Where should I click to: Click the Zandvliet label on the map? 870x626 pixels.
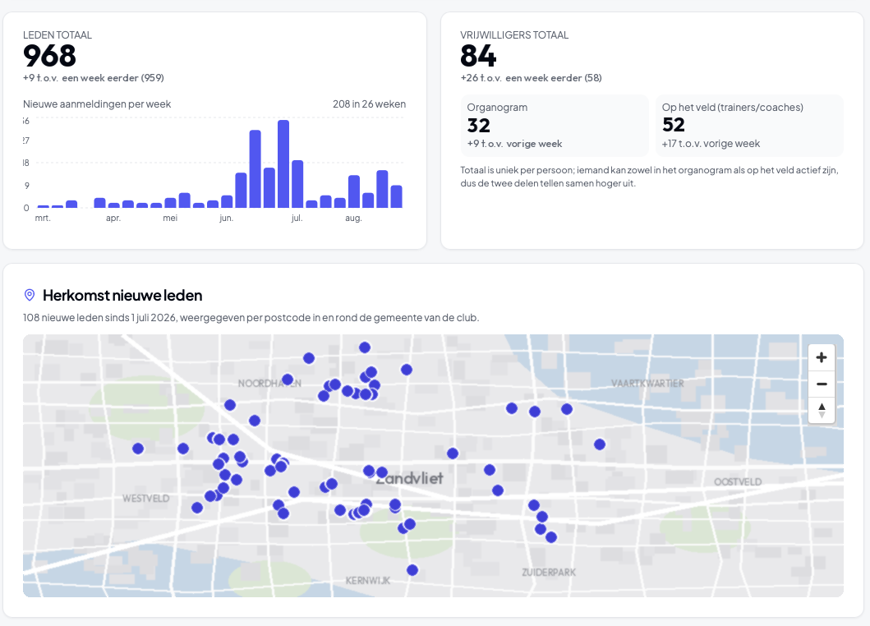coord(409,478)
